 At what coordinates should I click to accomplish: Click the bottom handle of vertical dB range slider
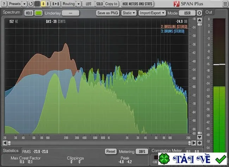[200, 133]
